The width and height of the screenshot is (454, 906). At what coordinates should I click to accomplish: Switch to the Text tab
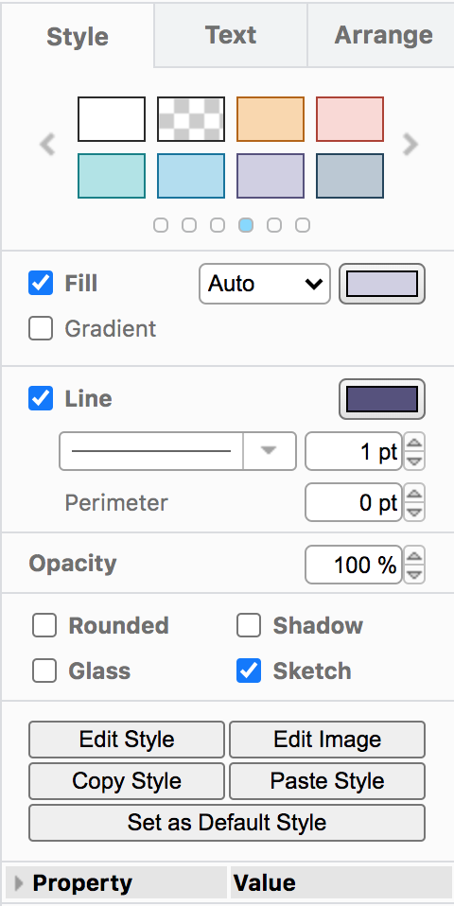pyautogui.click(x=231, y=35)
